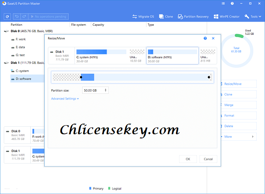The height and width of the screenshot is (194, 265).
Task: Click F: work block in disk map
Action: coord(38,135)
